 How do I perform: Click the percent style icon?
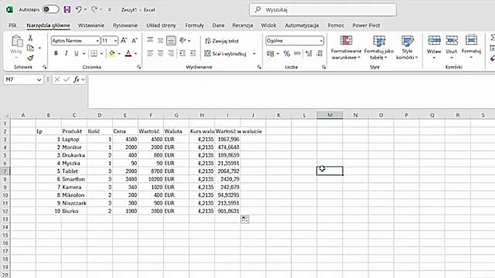click(287, 54)
